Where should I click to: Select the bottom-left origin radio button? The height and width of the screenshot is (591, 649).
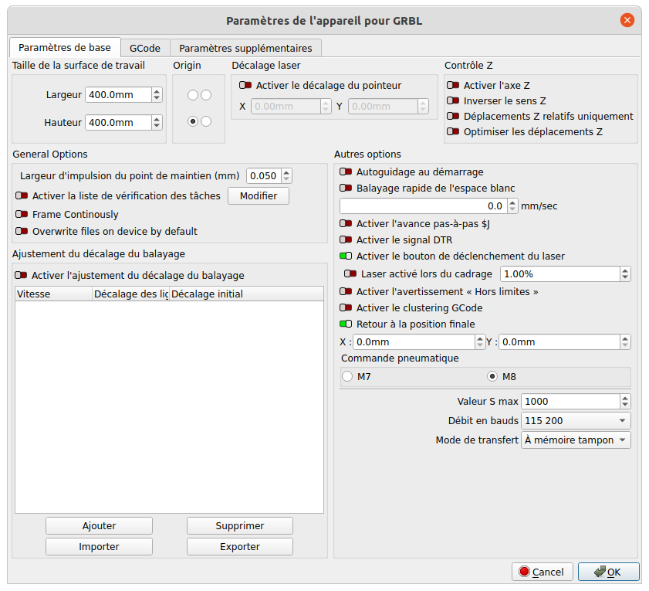click(x=192, y=121)
